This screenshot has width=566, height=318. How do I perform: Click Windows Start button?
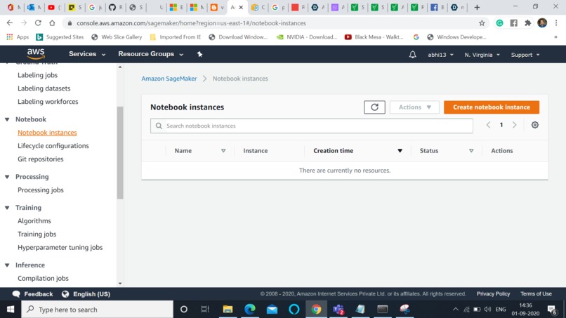(x=11, y=310)
